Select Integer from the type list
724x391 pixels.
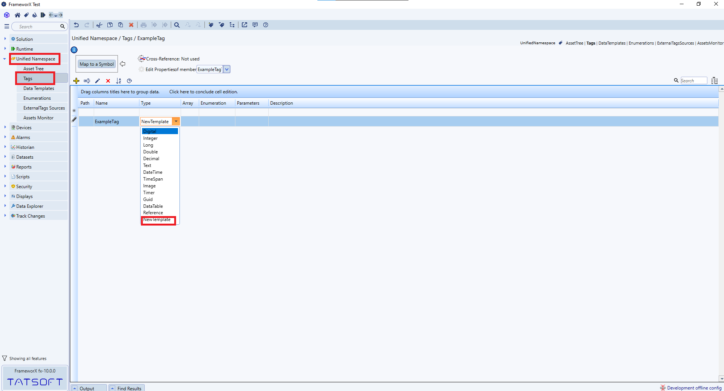coord(150,138)
